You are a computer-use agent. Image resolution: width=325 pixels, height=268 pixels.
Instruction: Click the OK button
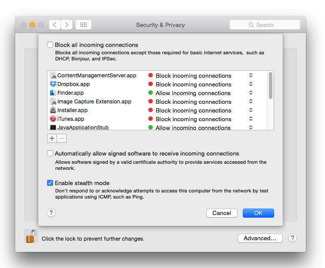point(258,213)
